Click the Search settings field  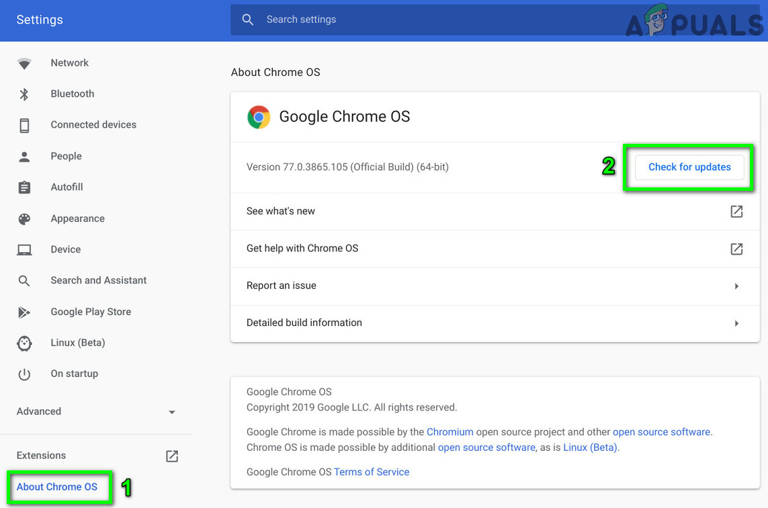click(403, 19)
